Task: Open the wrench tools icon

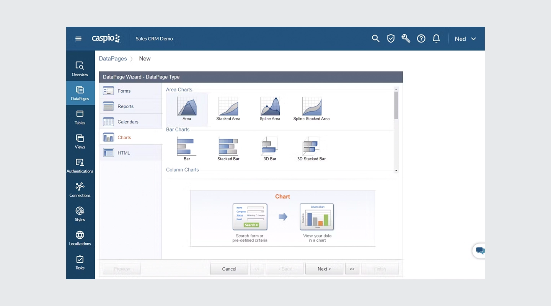Action: pyautogui.click(x=406, y=39)
